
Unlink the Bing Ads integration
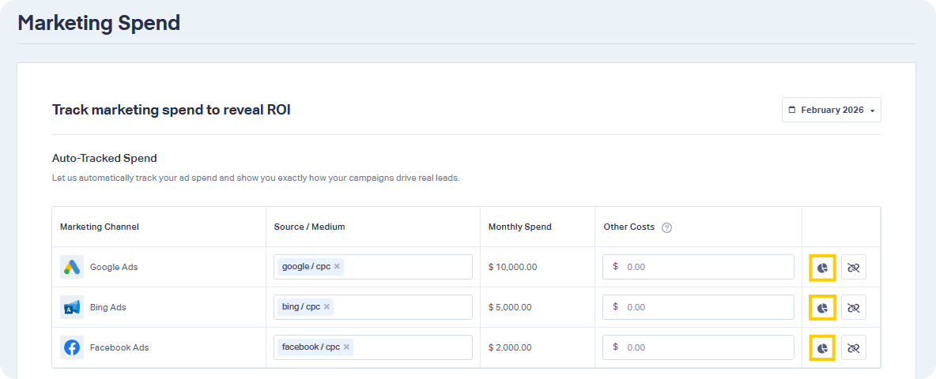(853, 308)
